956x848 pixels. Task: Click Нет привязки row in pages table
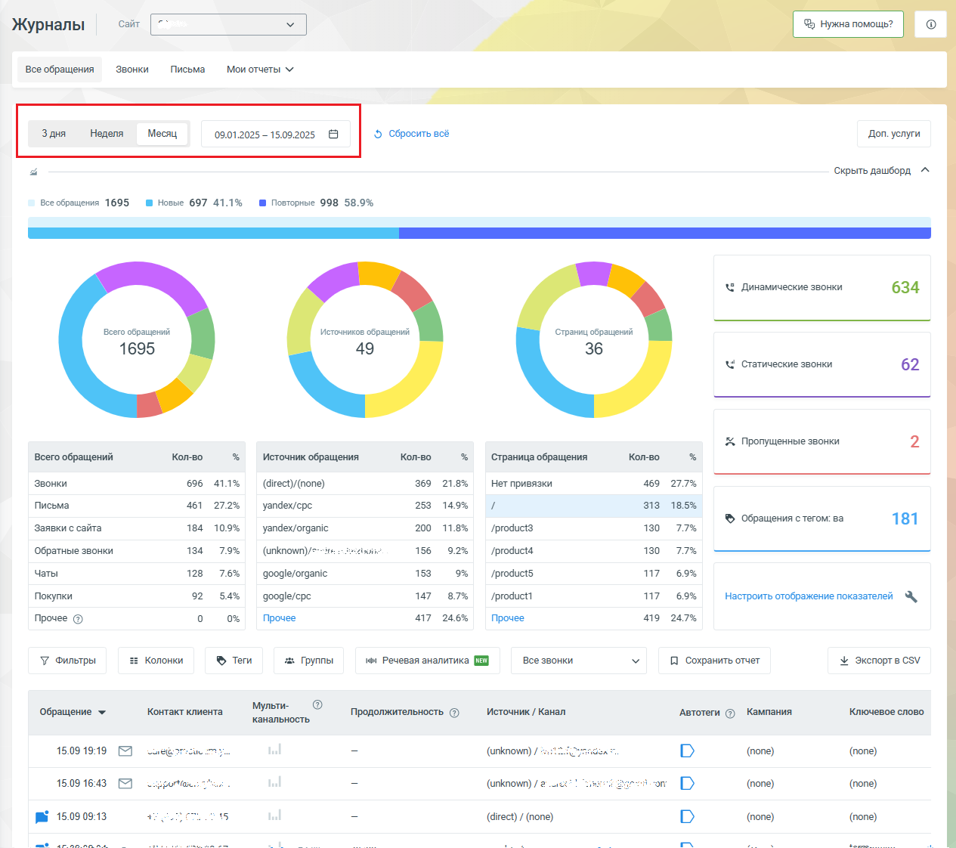pos(594,484)
